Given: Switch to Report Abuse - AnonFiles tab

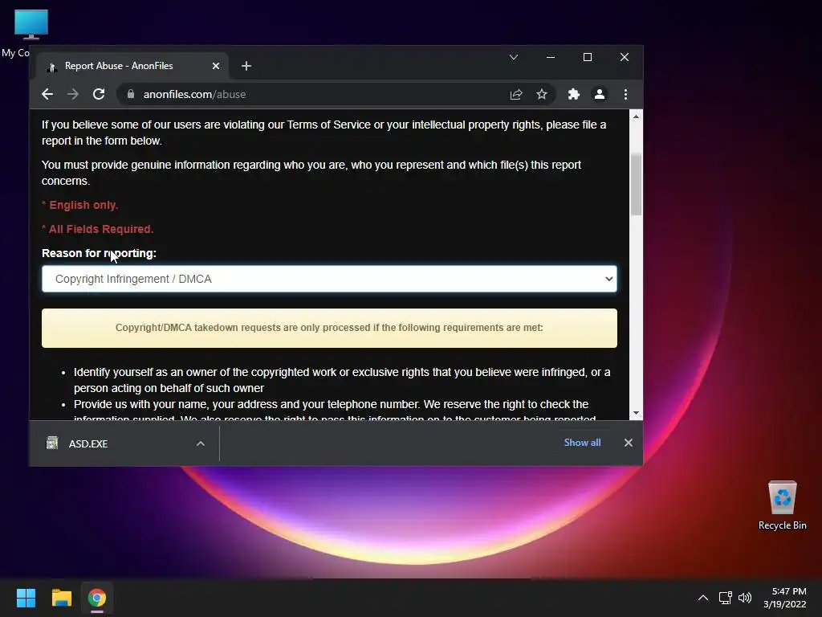Looking at the screenshot, I should pos(132,66).
